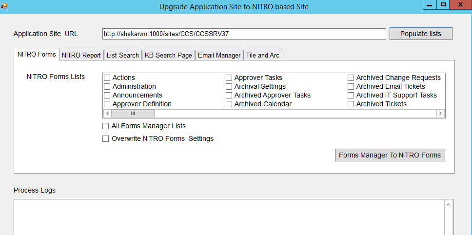Toggle Overwrite NITRO Forms Settings checkbox

106,139
